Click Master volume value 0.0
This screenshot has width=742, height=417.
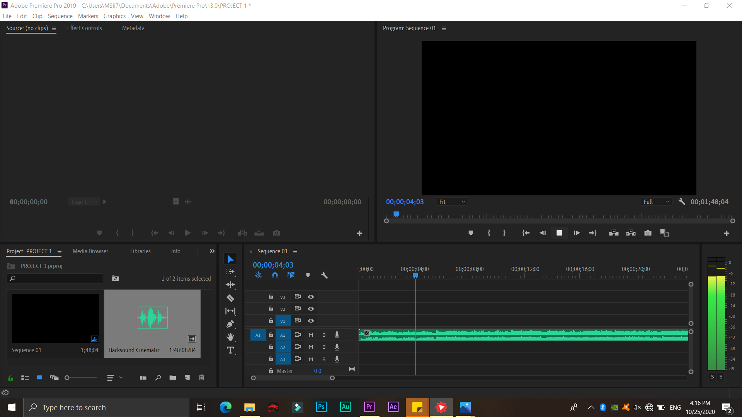[318, 371]
